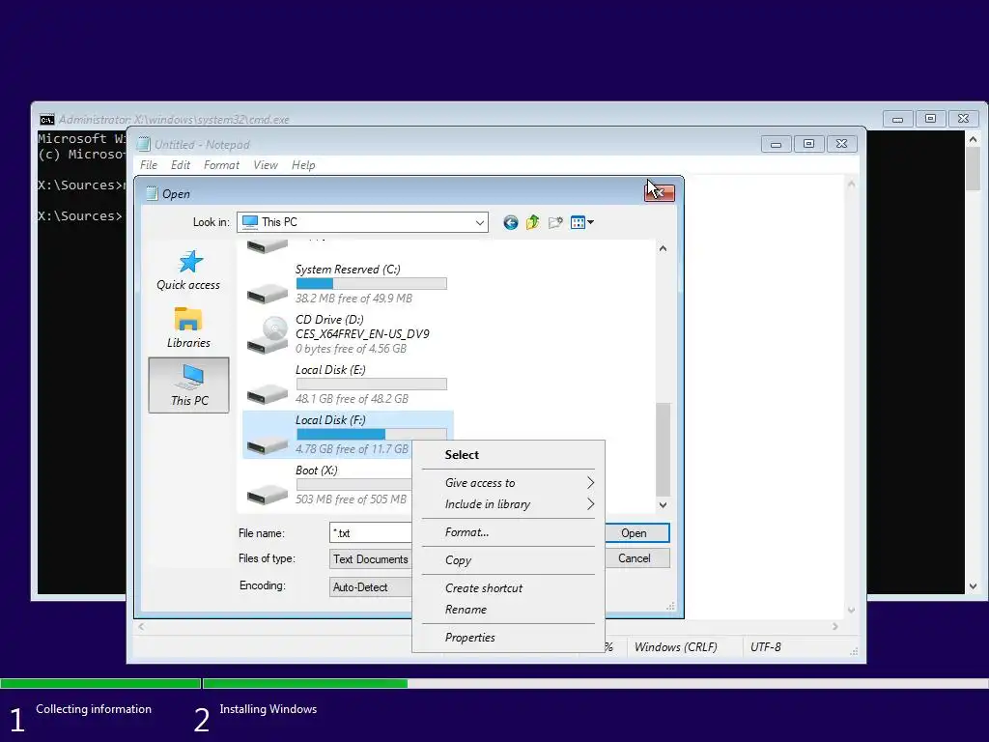Choose Format... in the context menu
Image resolution: width=989 pixels, height=742 pixels.
[508, 532]
